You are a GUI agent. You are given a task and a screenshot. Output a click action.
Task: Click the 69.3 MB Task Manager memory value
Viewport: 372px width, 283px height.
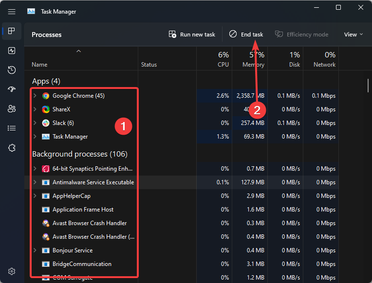click(254, 137)
